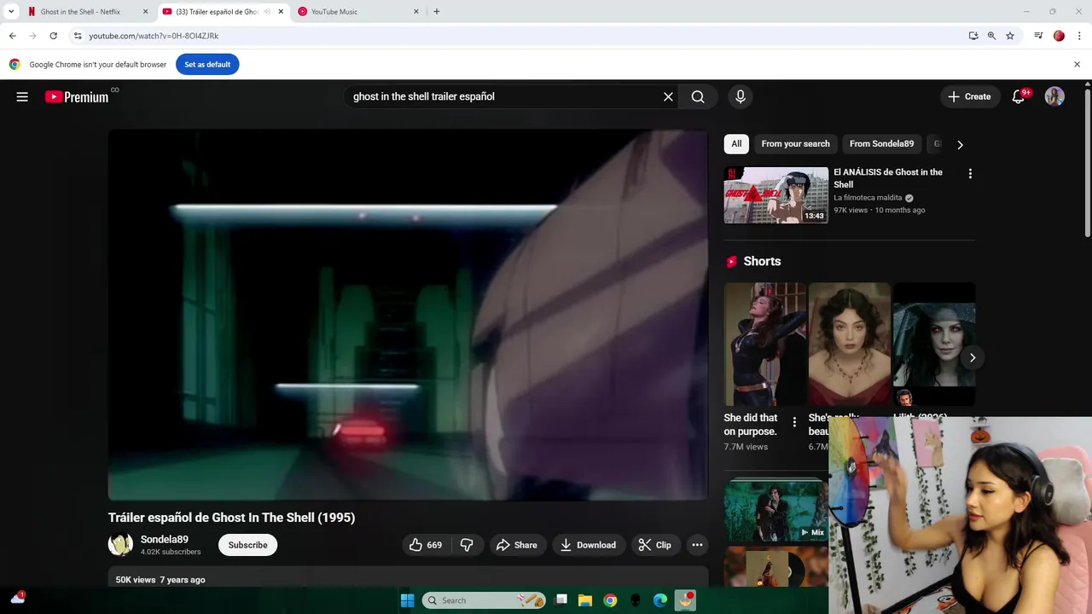The image size is (1092, 614).
Task: Open options for 'She did that' short
Action: point(794,422)
